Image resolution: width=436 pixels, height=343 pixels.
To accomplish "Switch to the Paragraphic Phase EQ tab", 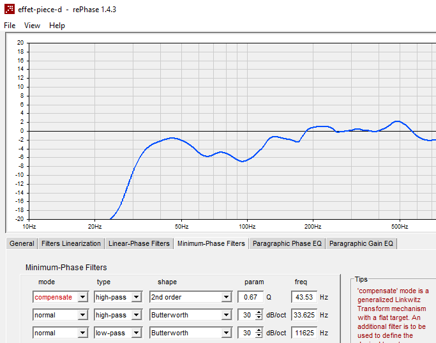I will pyautogui.click(x=287, y=243).
